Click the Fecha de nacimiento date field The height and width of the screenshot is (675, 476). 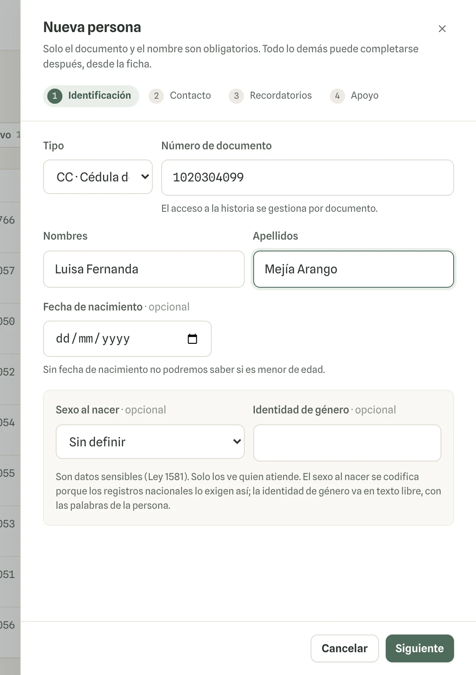click(127, 339)
